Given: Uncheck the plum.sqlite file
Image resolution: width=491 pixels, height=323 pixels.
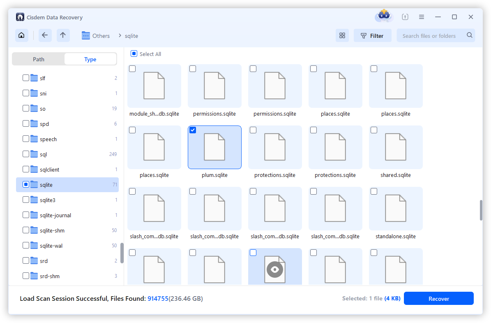Looking at the screenshot, I should (x=193, y=130).
